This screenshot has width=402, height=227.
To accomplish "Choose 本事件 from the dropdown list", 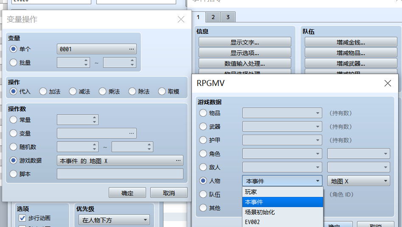I will click(x=283, y=202).
